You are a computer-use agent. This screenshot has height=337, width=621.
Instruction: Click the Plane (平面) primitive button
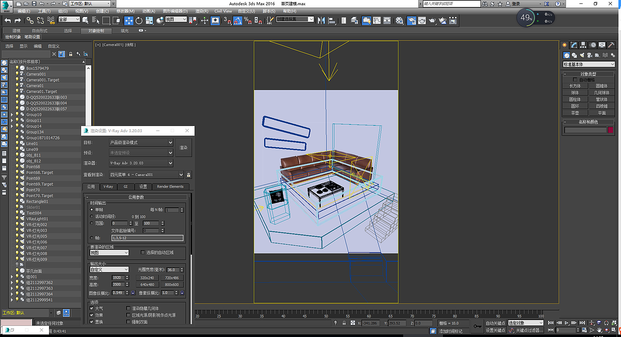pos(601,113)
